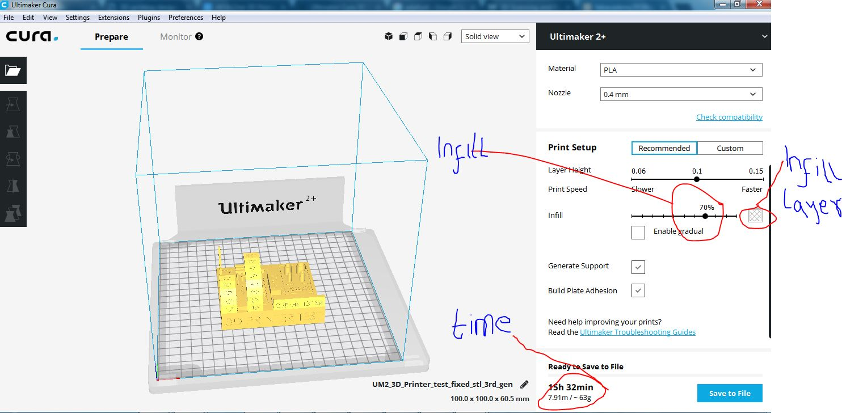This screenshot has height=413, width=842.
Task: Open the Plugins menu
Action: pyautogui.click(x=149, y=18)
